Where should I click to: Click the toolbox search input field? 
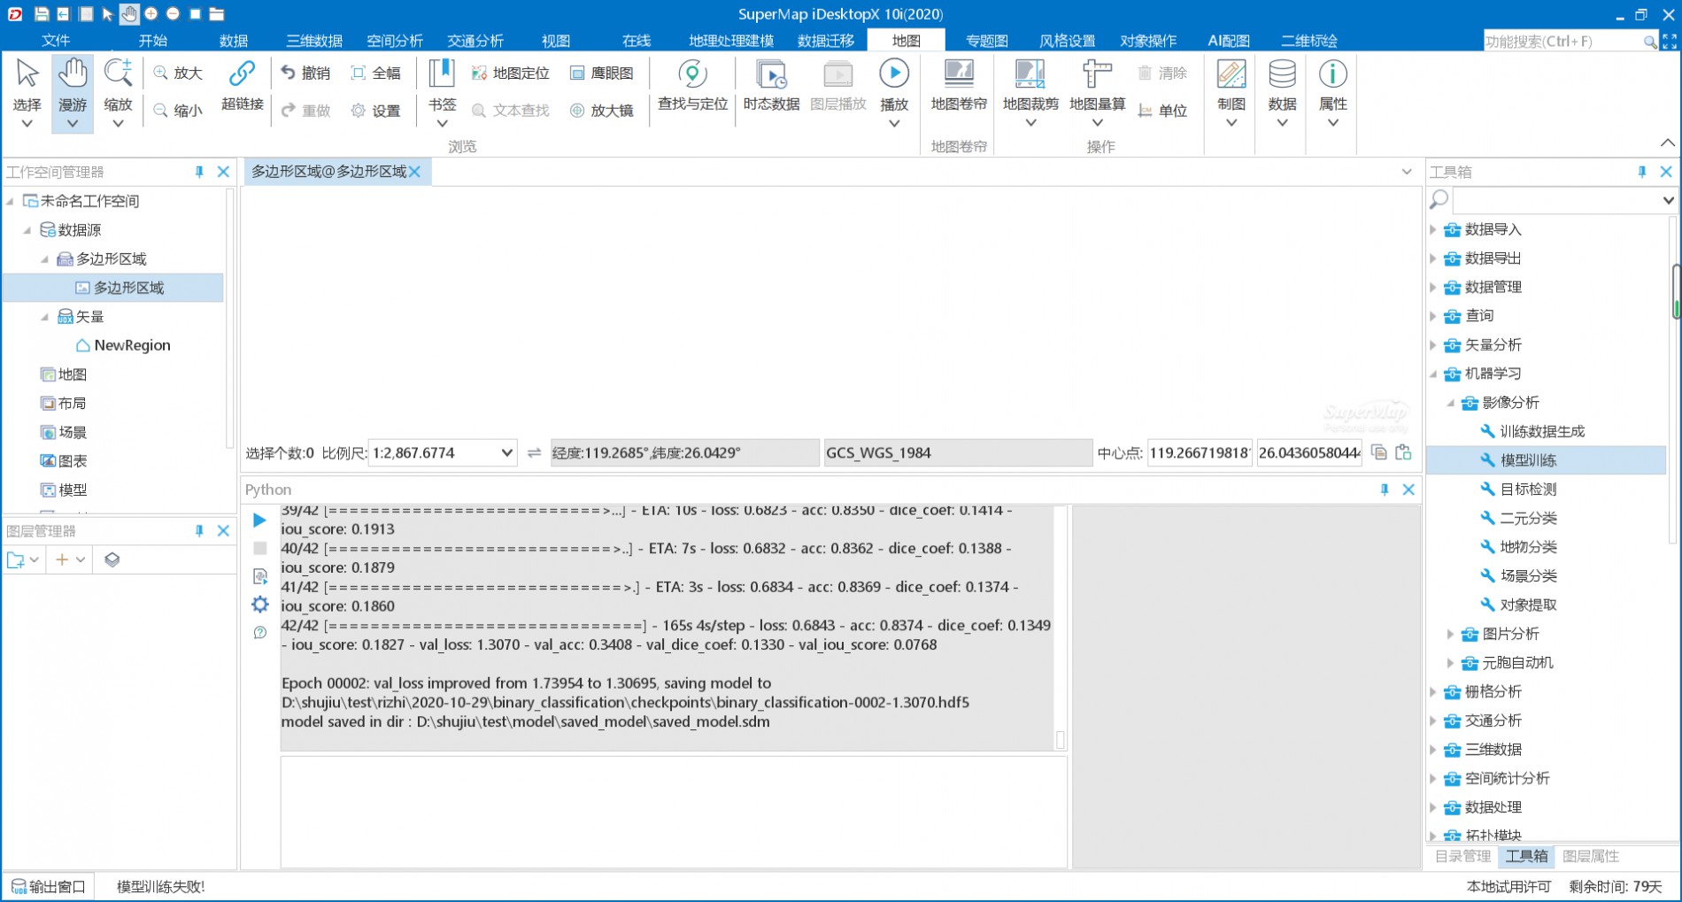point(1555,201)
